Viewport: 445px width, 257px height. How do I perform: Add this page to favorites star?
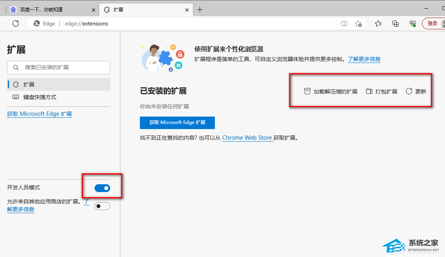tap(358, 23)
